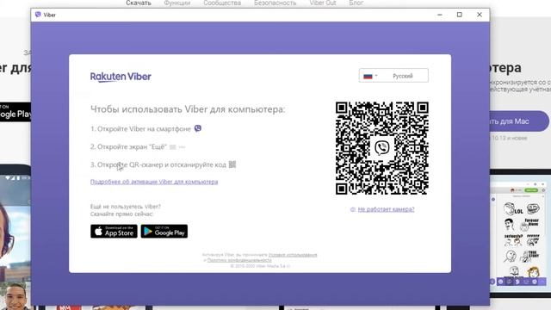Click the '2. Откройте экран "Ещё"' text
Image resolution: width=551 pixels, height=310 pixels.
point(128,147)
